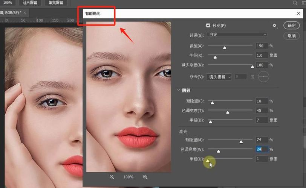Screen dimensions: 306x188
Task: Click the face preview image in dialog
Action: [129, 97]
